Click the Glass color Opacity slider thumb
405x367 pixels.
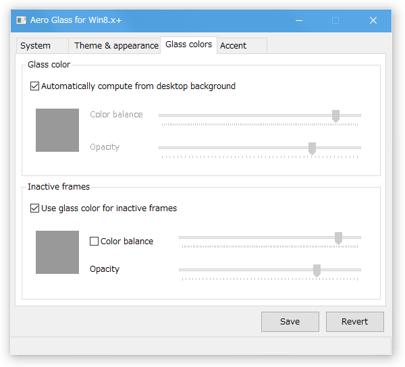312,148
